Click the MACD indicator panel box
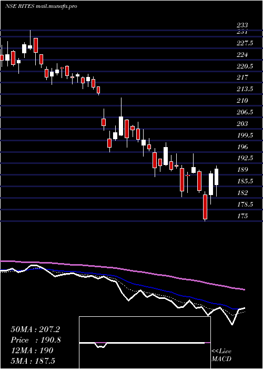Screen dimensions: 263x369 point(145,343)
